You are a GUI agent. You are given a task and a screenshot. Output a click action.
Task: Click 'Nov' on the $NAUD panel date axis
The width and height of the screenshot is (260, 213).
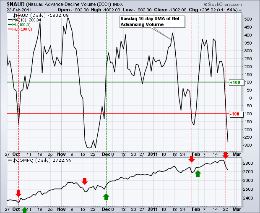[x=61, y=154]
